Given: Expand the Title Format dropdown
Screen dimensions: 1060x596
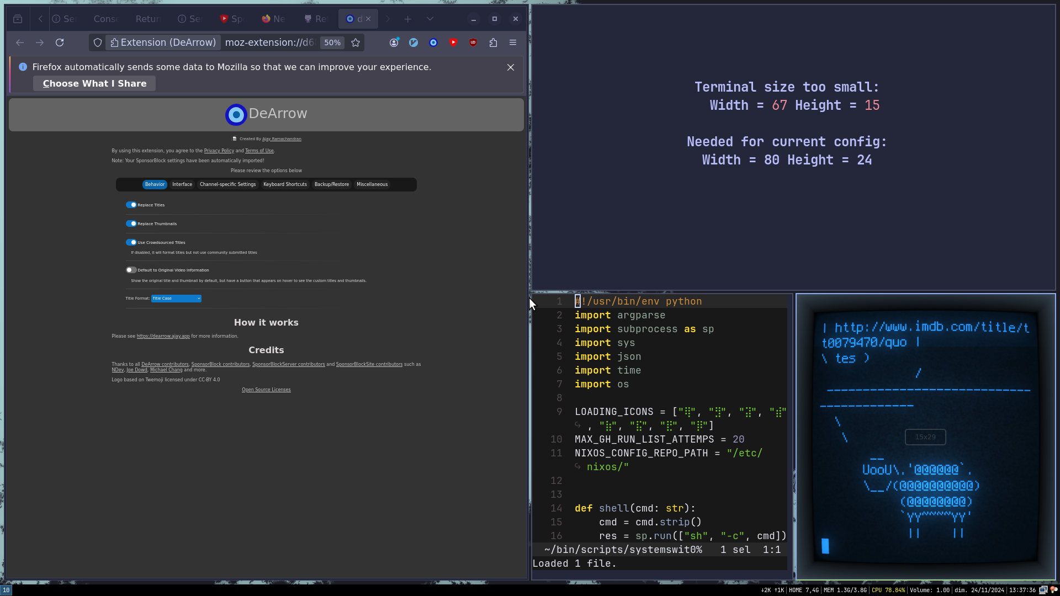Looking at the screenshot, I should (x=176, y=299).
